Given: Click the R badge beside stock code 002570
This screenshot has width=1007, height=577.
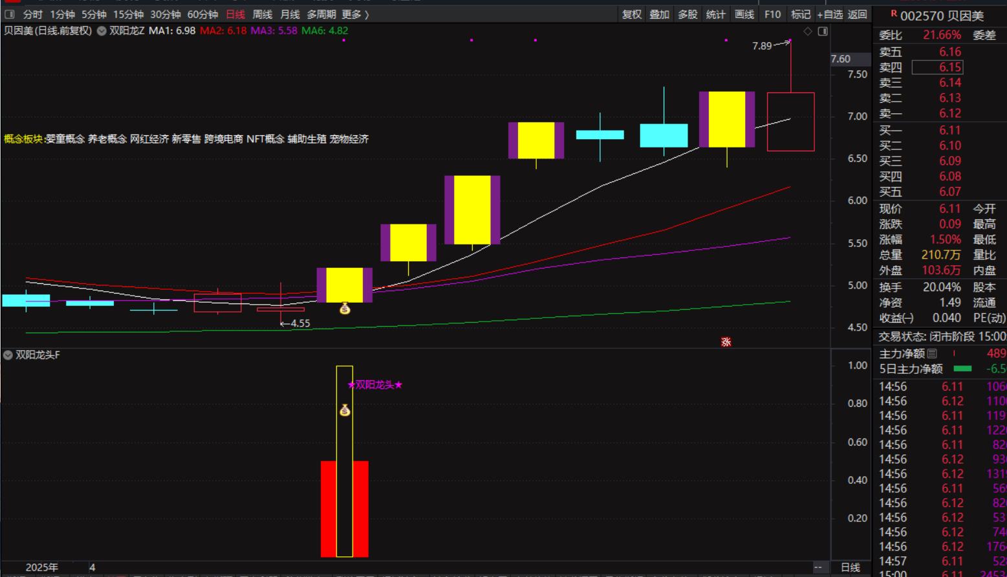Looking at the screenshot, I should pos(893,14).
